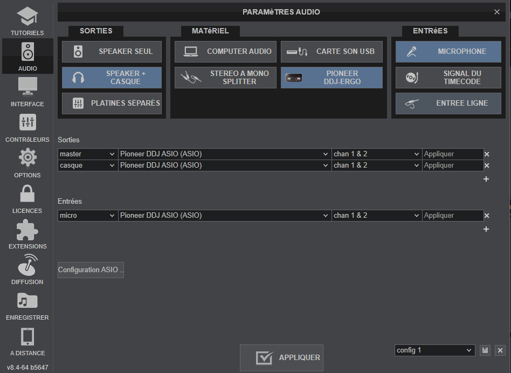Enable the Platines Séparés output option
The width and height of the screenshot is (511, 373).
[112, 103]
